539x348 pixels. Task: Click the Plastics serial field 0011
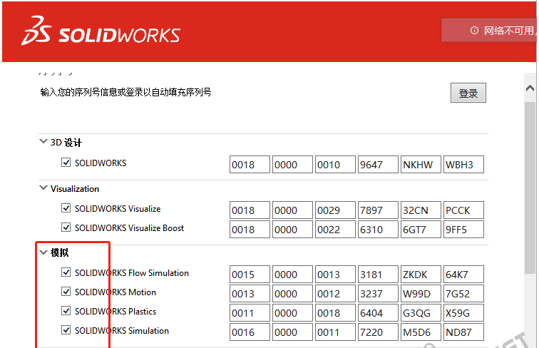(x=250, y=312)
